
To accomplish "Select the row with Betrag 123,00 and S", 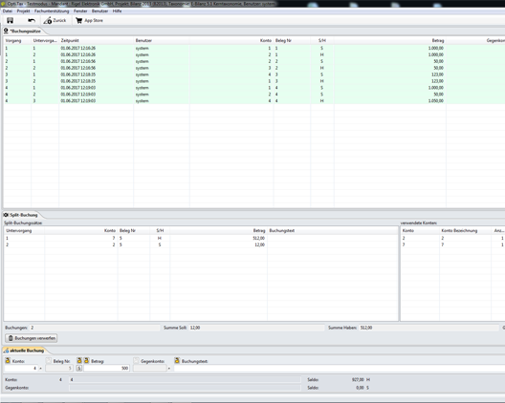I will click(x=254, y=74).
